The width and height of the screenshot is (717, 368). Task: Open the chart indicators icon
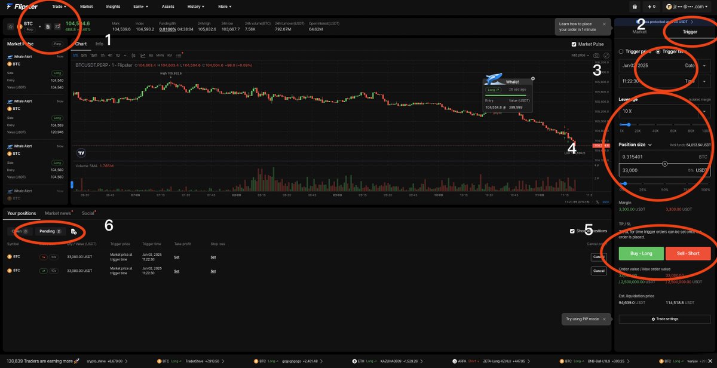pyautogui.click(x=143, y=55)
